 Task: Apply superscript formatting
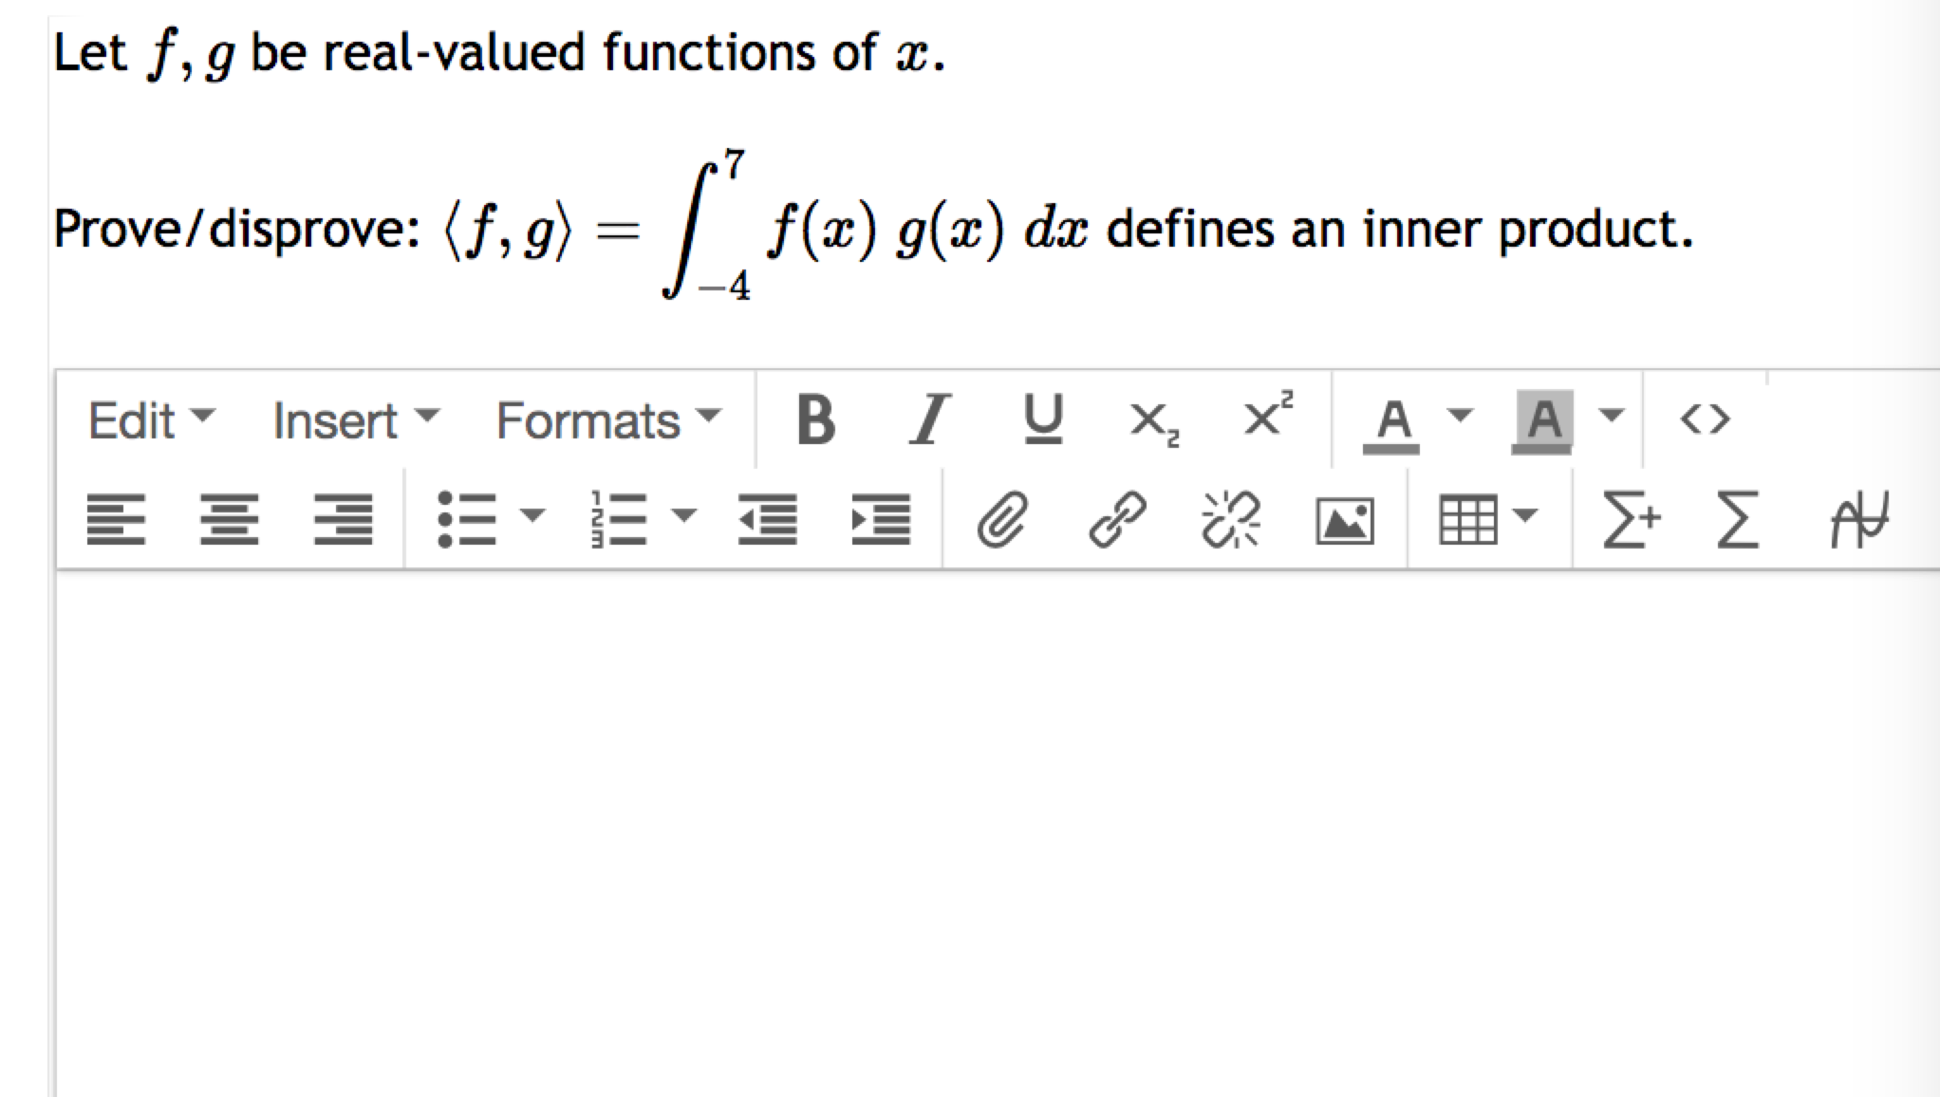click(1266, 420)
